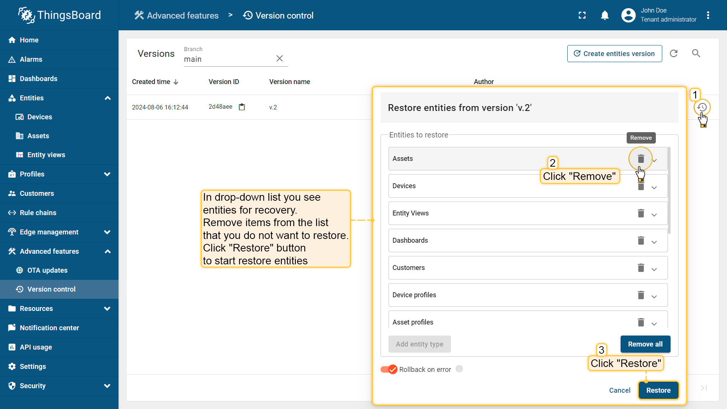Image resolution: width=727 pixels, height=409 pixels.
Task: Click the Restore button
Action: click(x=658, y=390)
